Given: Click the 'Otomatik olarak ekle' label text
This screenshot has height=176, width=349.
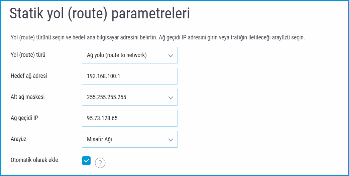Looking at the screenshot, I should click(x=34, y=160).
